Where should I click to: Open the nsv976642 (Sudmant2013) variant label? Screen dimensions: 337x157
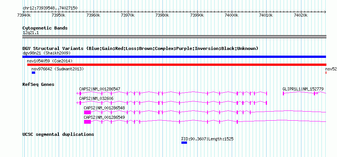(58, 69)
